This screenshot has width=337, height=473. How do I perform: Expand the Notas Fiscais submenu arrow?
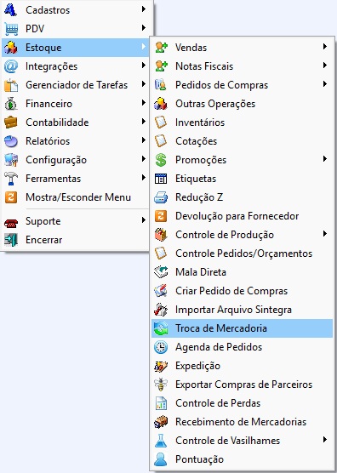325,66
